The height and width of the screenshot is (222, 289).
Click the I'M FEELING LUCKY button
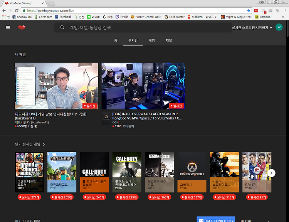click(216, 219)
